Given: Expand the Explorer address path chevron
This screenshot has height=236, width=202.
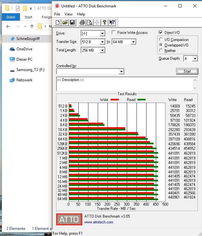Looking at the screenshot, I should click(45, 26).
